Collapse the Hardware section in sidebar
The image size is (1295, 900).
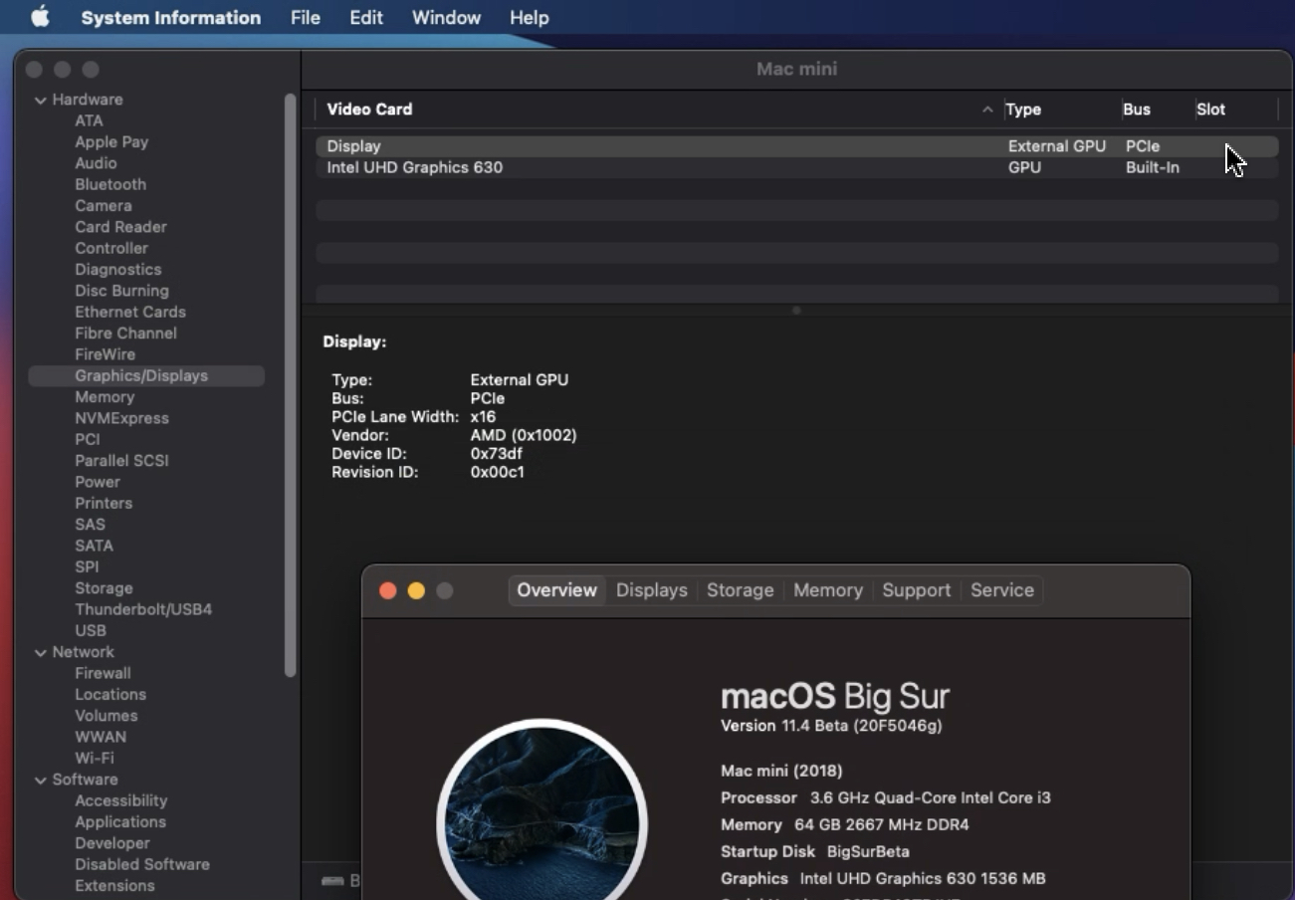[41, 100]
